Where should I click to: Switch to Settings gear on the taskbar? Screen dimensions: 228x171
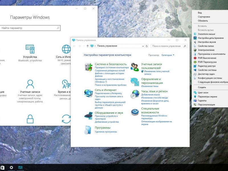pyautogui.click(x=11, y=168)
